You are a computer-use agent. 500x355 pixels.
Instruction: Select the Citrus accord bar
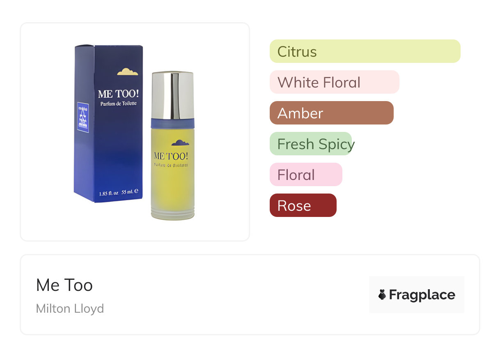click(x=365, y=51)
